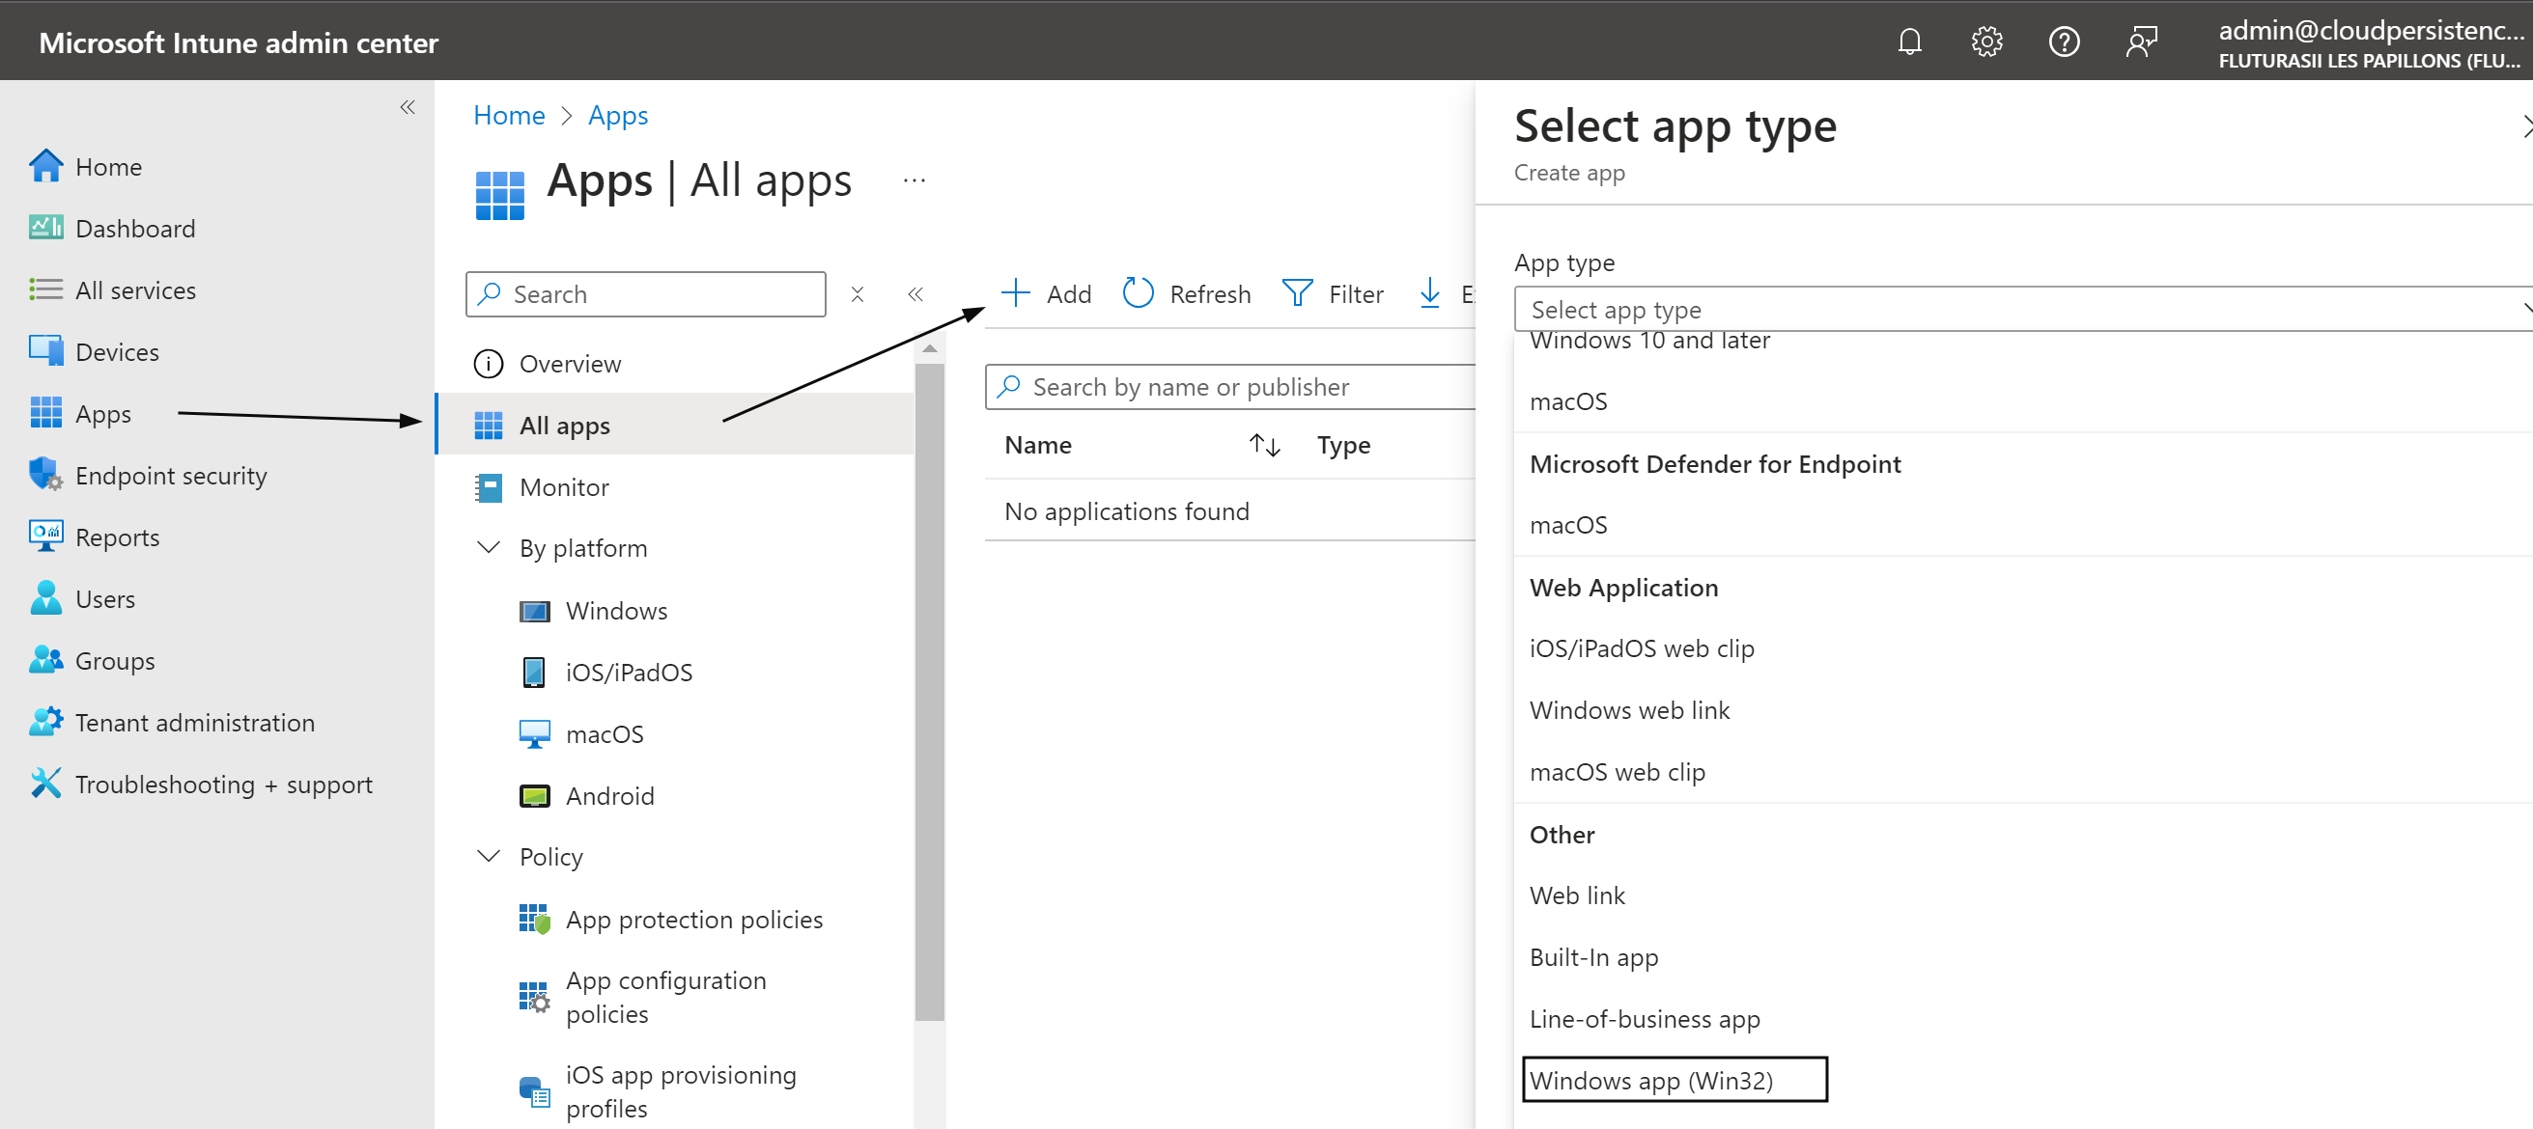This screenshot has width=2533, height=1129.
Task: Sort the list by Name column arrows
Action: tap(1264, 445)
